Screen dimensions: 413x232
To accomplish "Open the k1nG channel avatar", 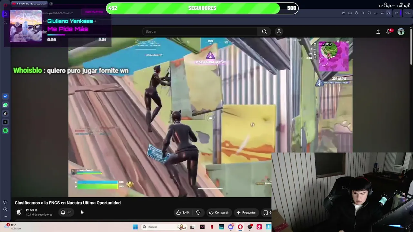I will tap(19, 212).
